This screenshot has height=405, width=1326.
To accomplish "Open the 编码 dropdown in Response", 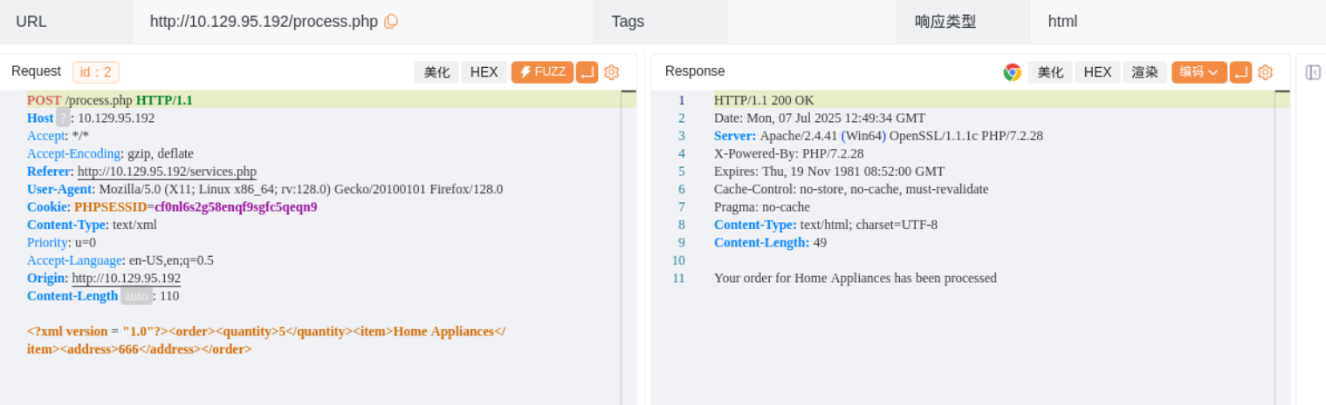I will 1199,72.
